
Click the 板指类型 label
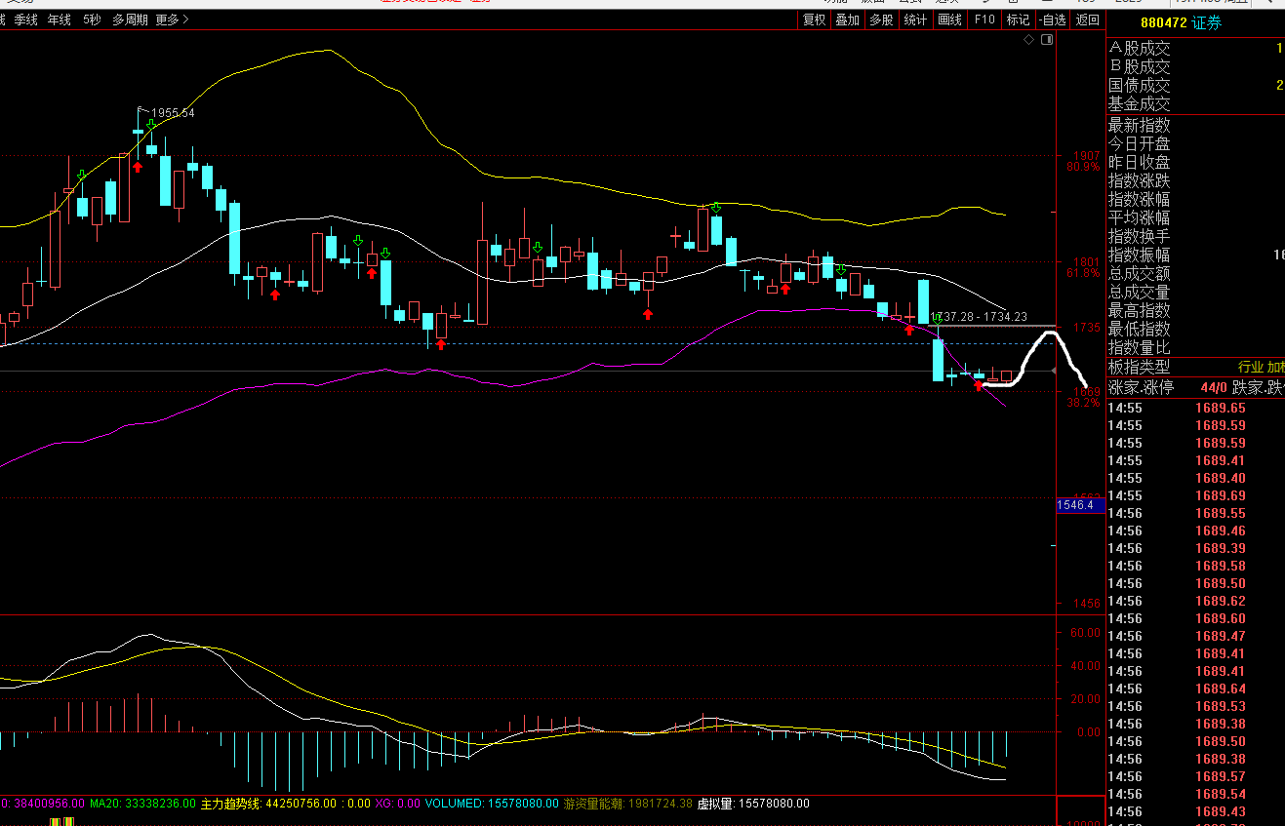[1139, 367]
